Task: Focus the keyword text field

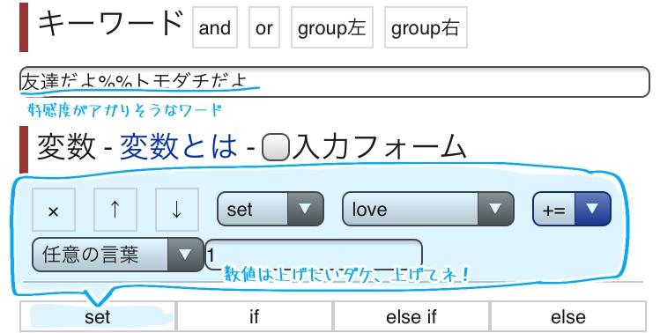Action: (x=335, y=82)
